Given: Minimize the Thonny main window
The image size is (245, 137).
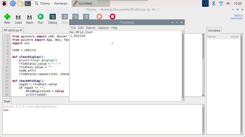Looking at the screenshot, I should tap(233, 10).
